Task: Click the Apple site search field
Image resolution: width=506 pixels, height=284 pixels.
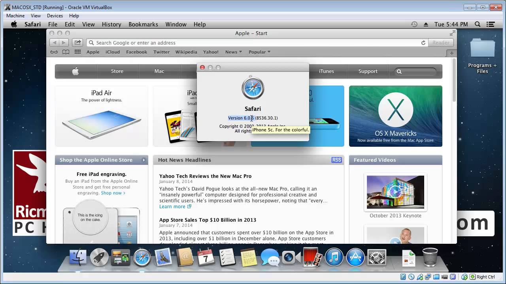Action: pyautogui.click(x=416, y=71)
